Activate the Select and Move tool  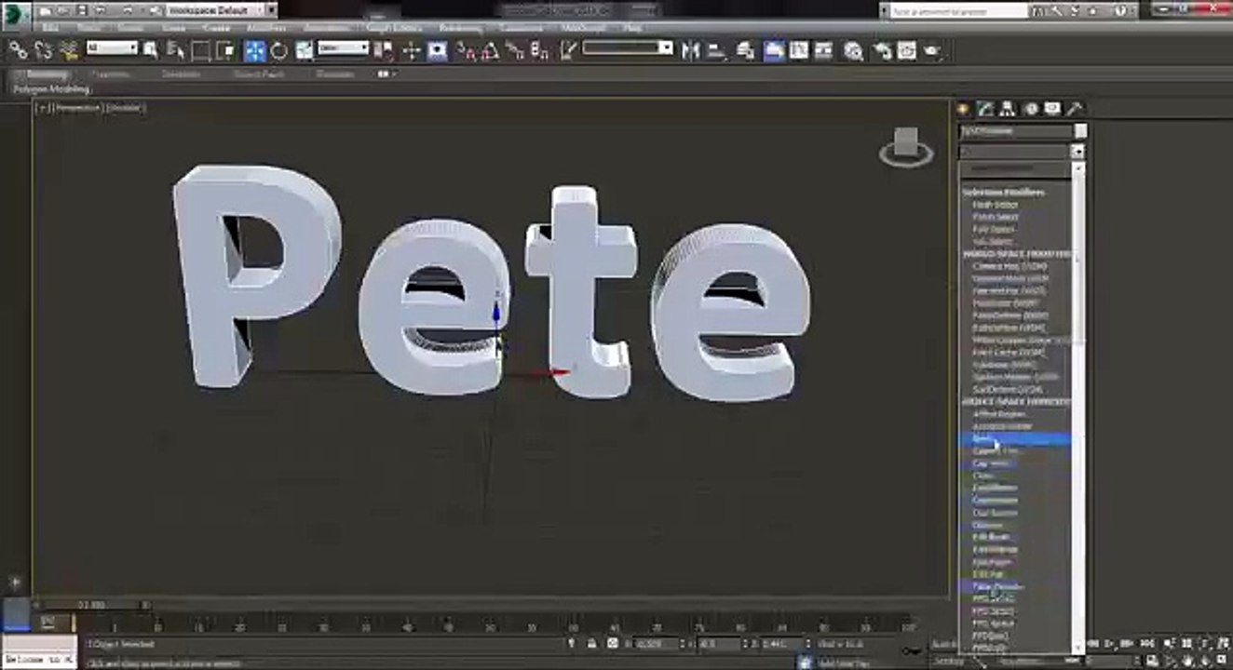[x=254, y=50]
